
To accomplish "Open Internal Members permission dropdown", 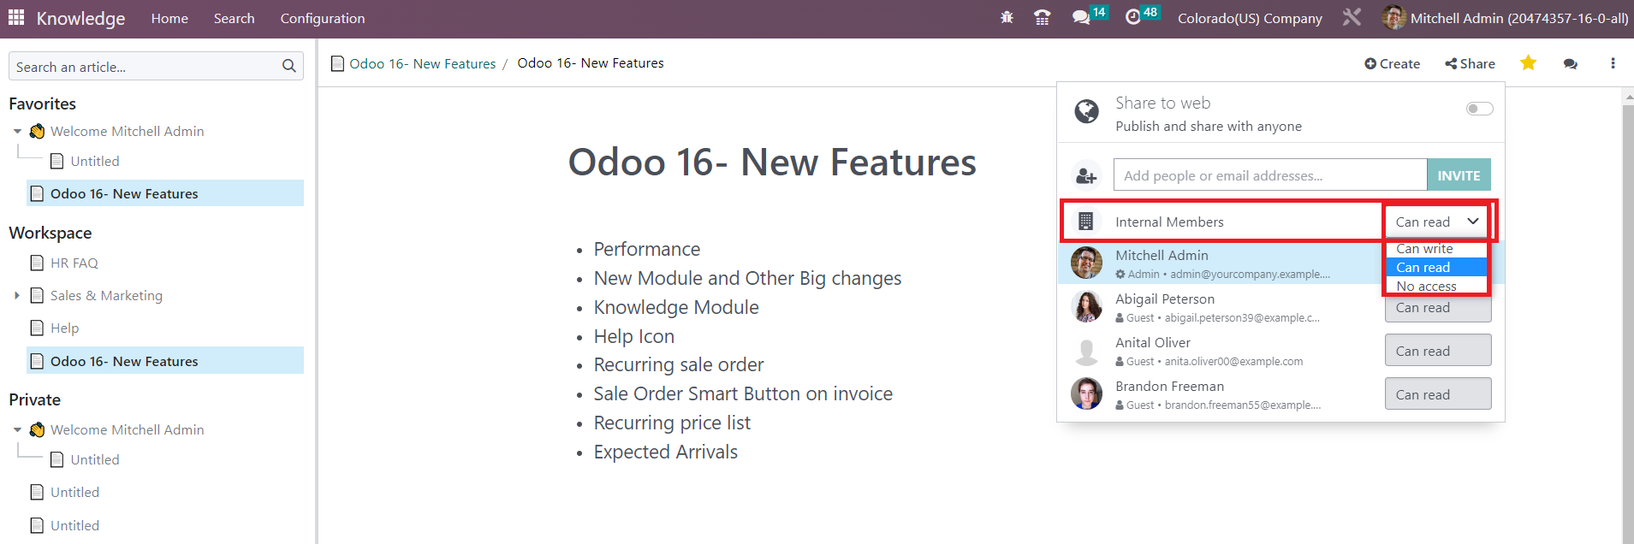I will point(1438,222).
